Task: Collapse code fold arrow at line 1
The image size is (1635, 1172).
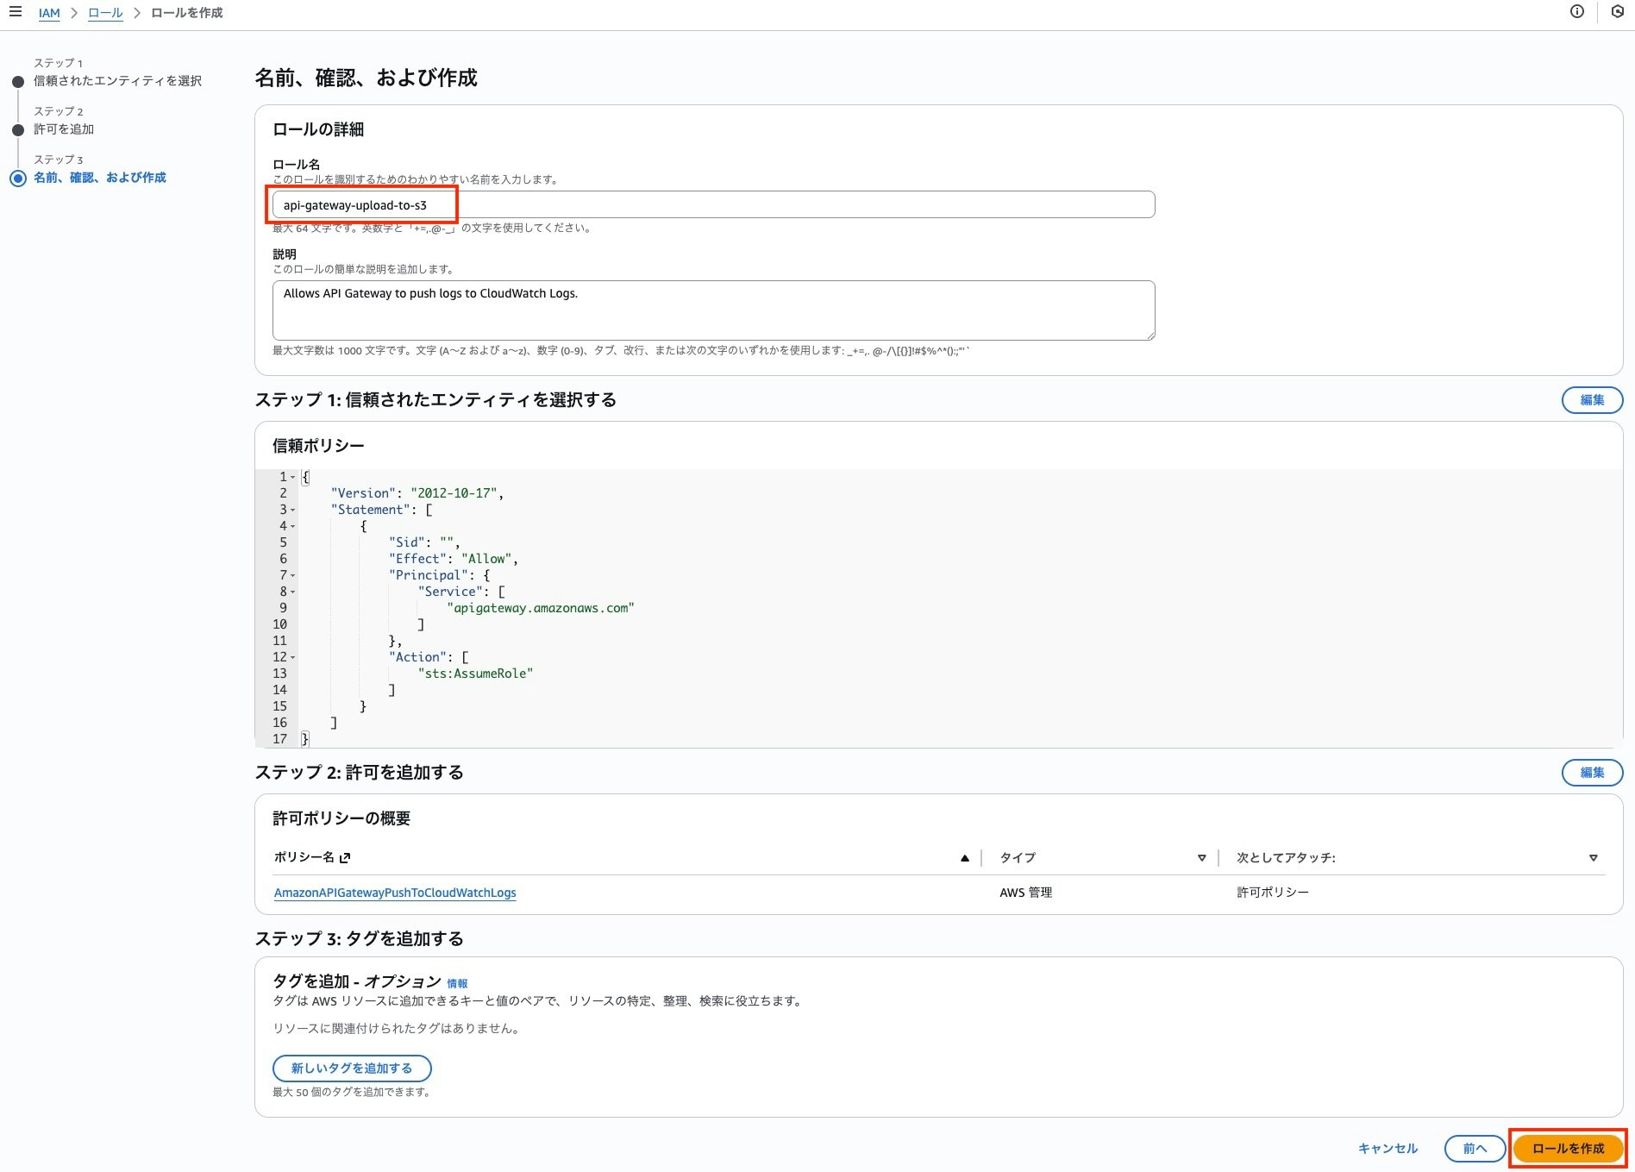Action: pos(293,477)
